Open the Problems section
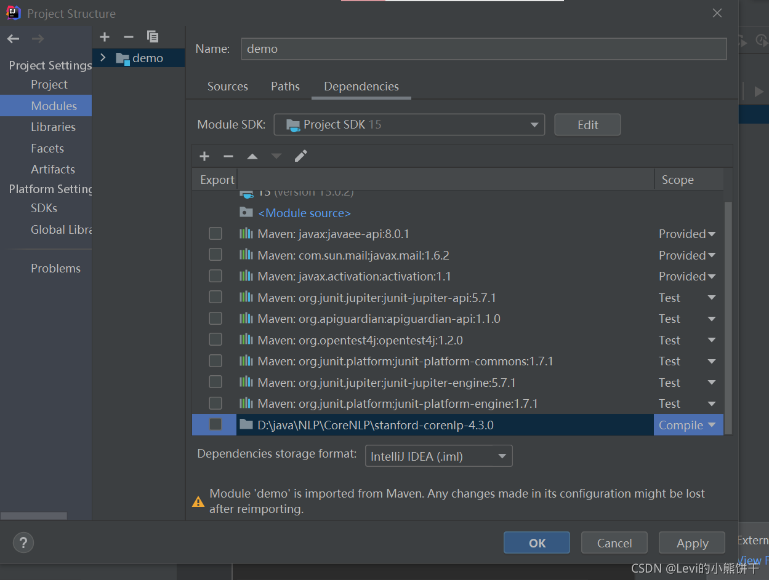Viewport: 769px width, 580px height. click(x=56, y=268)
